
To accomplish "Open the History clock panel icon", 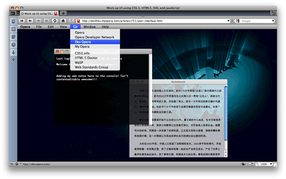I will [13, 45].
